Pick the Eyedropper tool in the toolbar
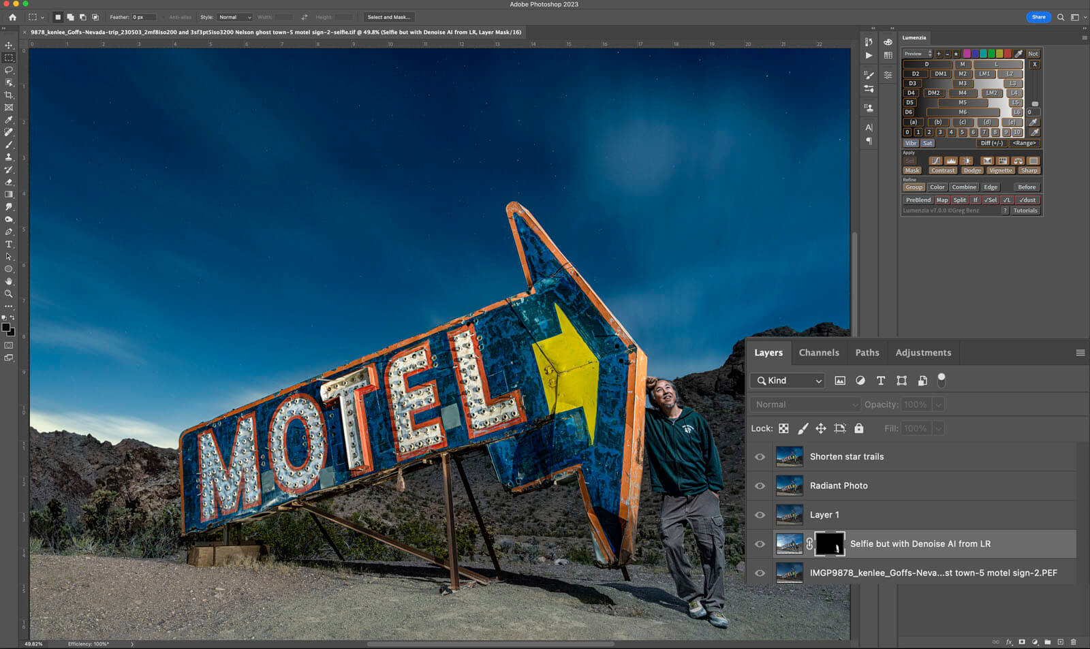1090x649 pixels. (9, 120)
